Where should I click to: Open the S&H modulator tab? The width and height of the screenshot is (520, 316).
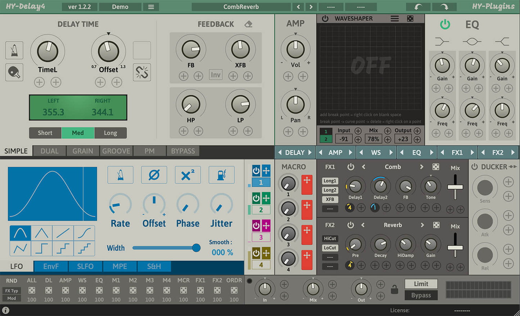click(x=154, y=266)
